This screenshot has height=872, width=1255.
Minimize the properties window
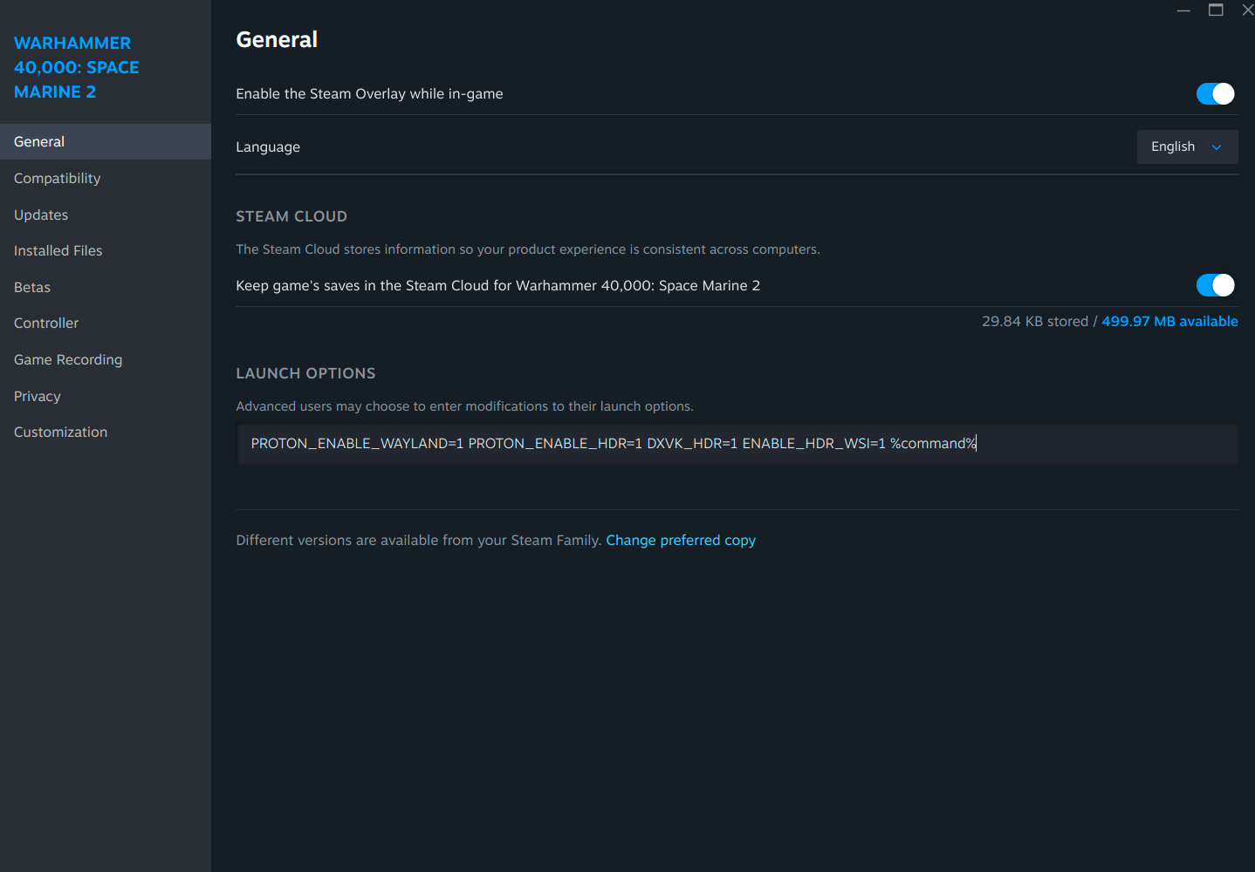click(x=1183, y=10)
